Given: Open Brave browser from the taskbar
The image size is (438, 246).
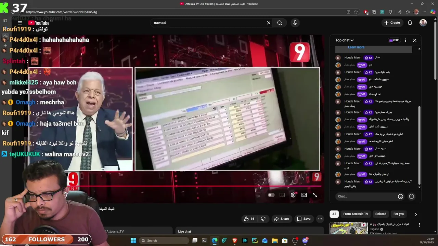Looking at the screenshot, I should 234,241.
